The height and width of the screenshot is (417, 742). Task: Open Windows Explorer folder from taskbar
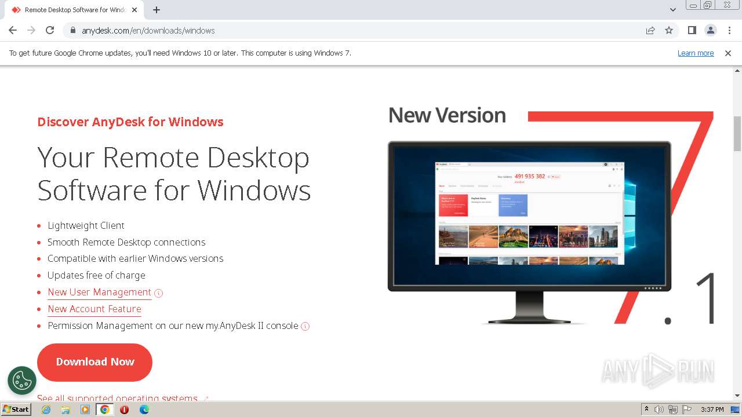[66, 409]
